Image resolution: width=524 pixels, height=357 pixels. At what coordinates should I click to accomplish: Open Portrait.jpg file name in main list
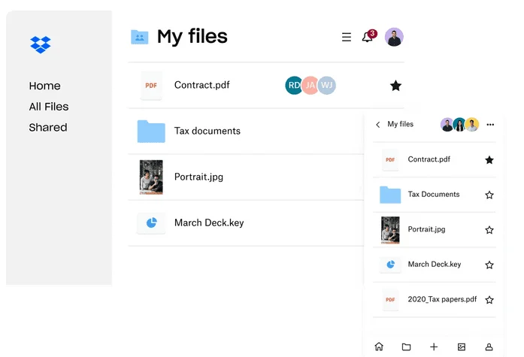click(198, 177)
